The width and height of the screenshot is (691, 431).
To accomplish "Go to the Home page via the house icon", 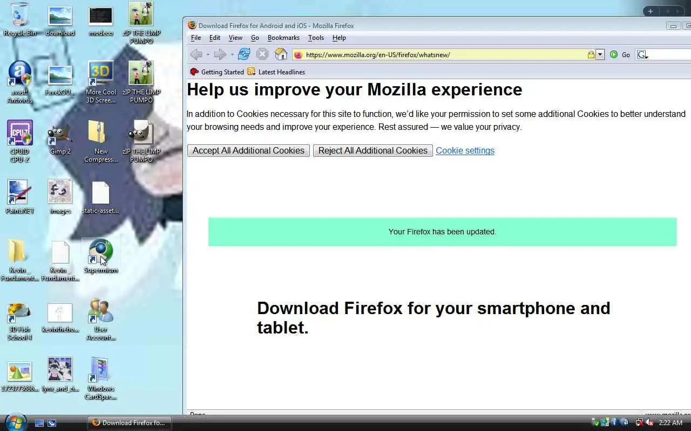I will pos(281,54).
